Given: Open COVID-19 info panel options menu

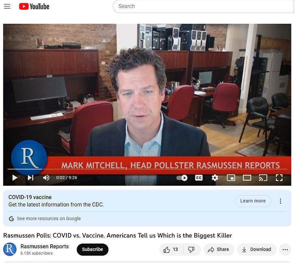Looking at the screenshot, I should point(280,201).
